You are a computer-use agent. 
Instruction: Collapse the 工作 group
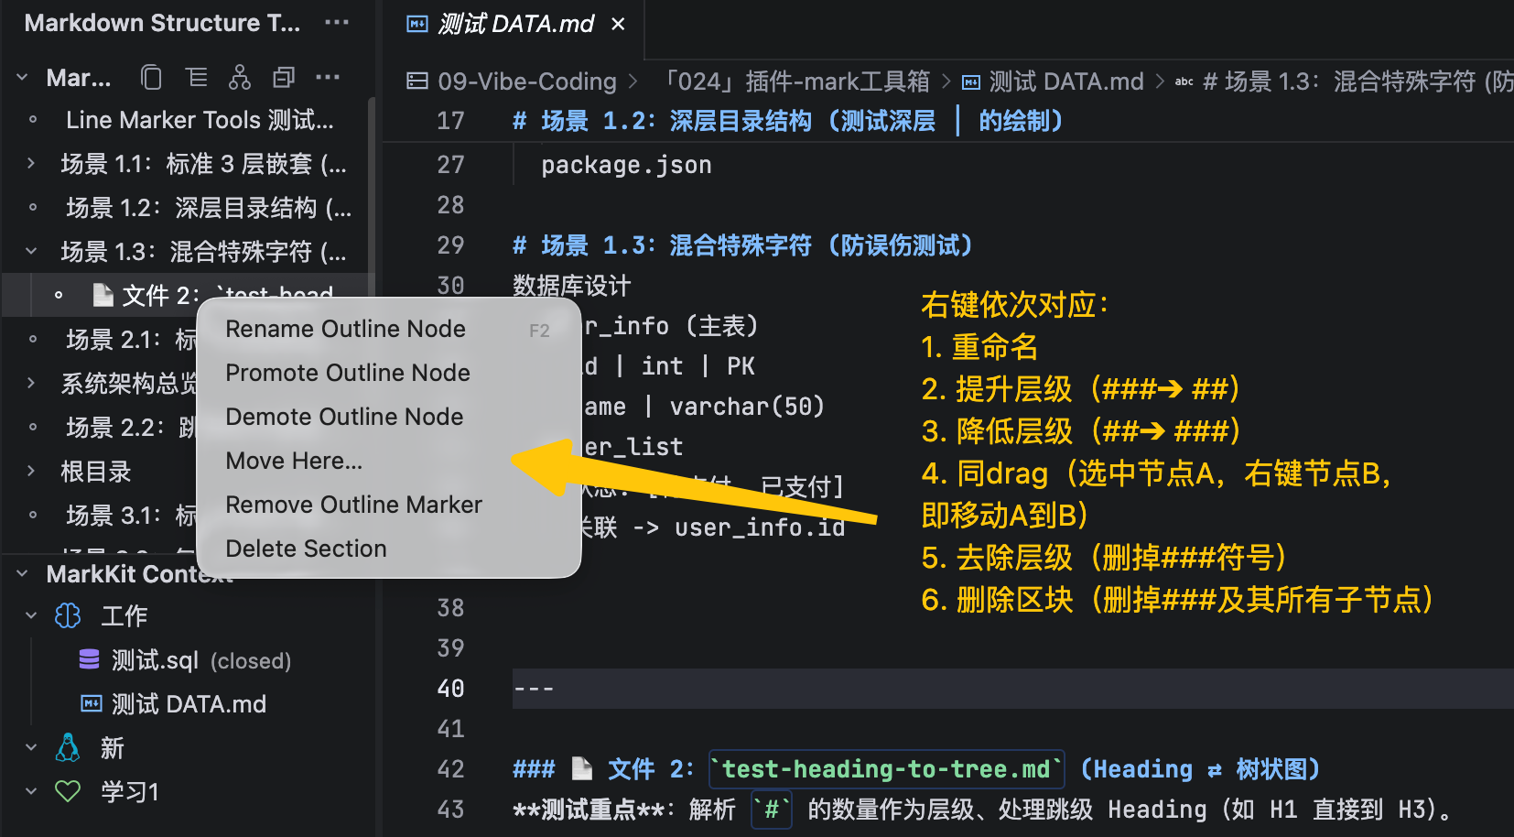[31, 615]
